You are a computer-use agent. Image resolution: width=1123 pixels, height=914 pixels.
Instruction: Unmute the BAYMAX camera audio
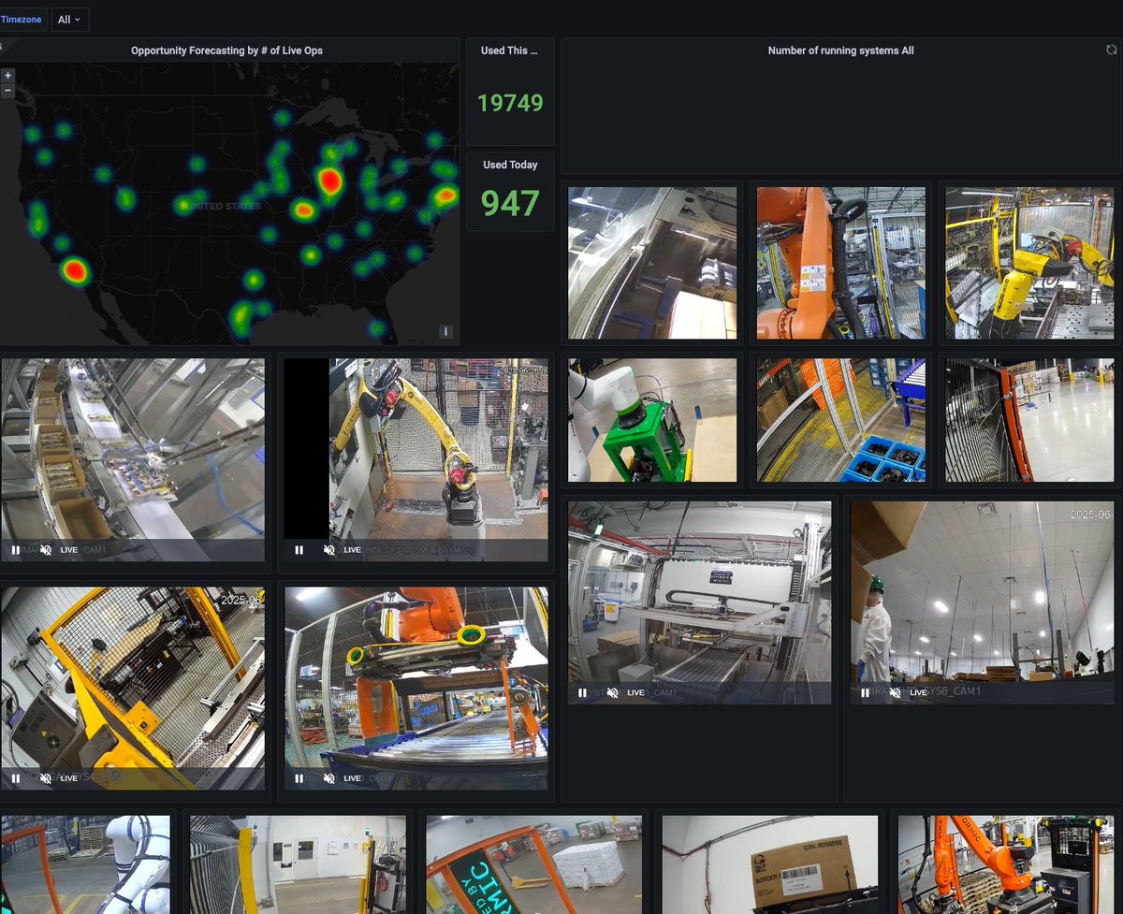[329, 549]
